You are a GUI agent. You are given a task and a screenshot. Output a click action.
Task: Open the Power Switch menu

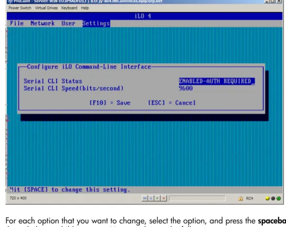point(20,8)
